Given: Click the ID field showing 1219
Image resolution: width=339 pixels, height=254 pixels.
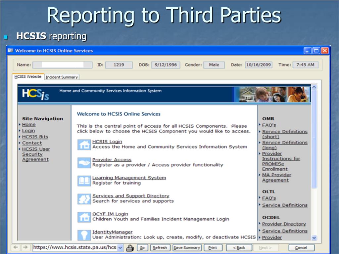Looking at the screenshot, I should coord(119,65).
